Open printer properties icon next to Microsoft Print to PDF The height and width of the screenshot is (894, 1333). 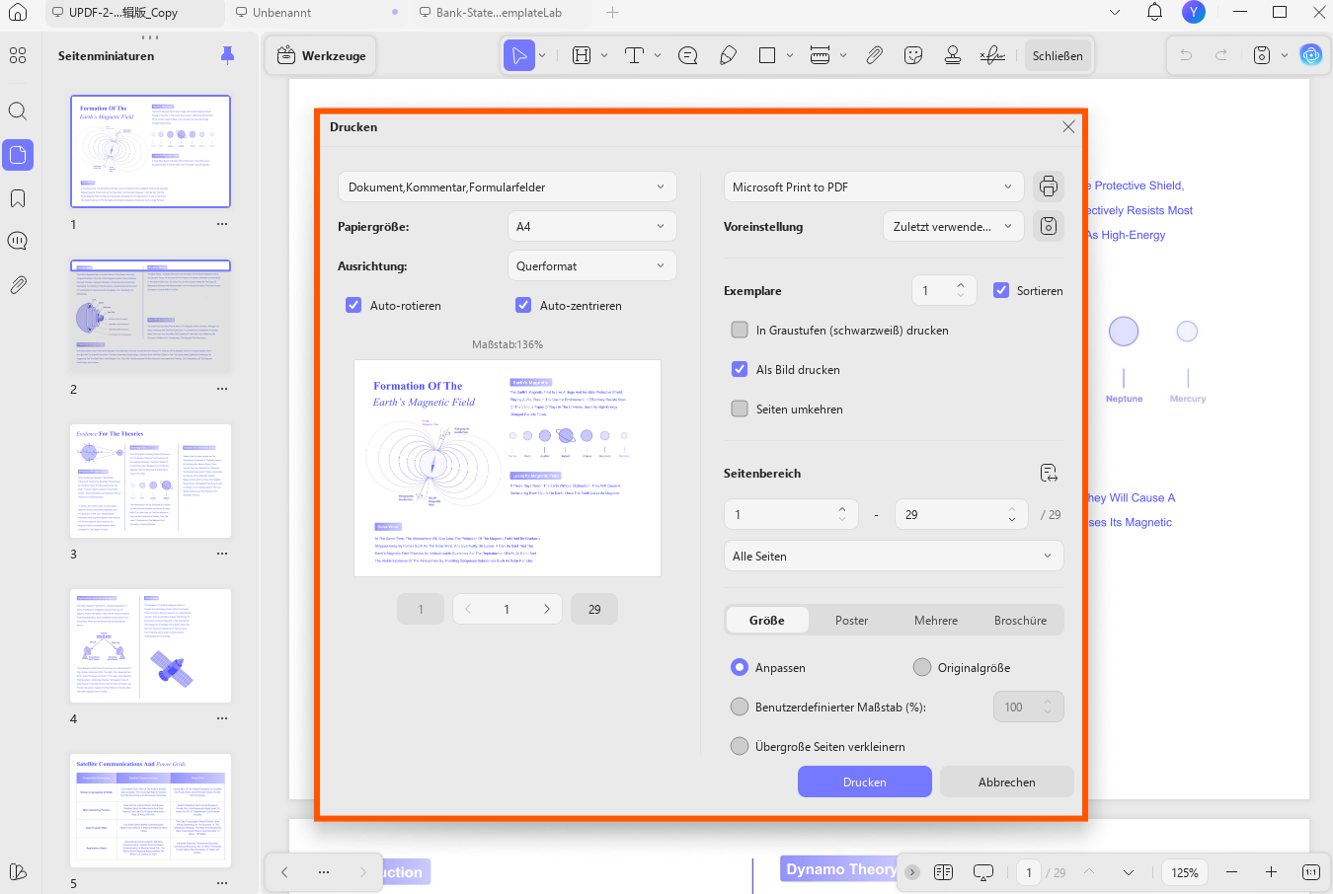point(1049,186)
